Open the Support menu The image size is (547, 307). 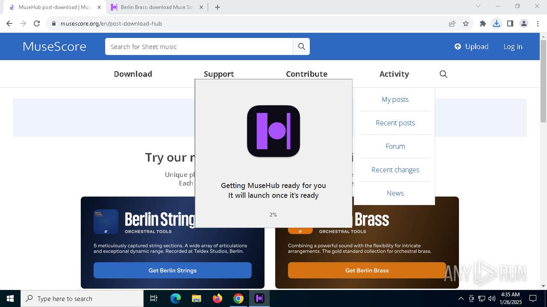click(x=219, y=74)
